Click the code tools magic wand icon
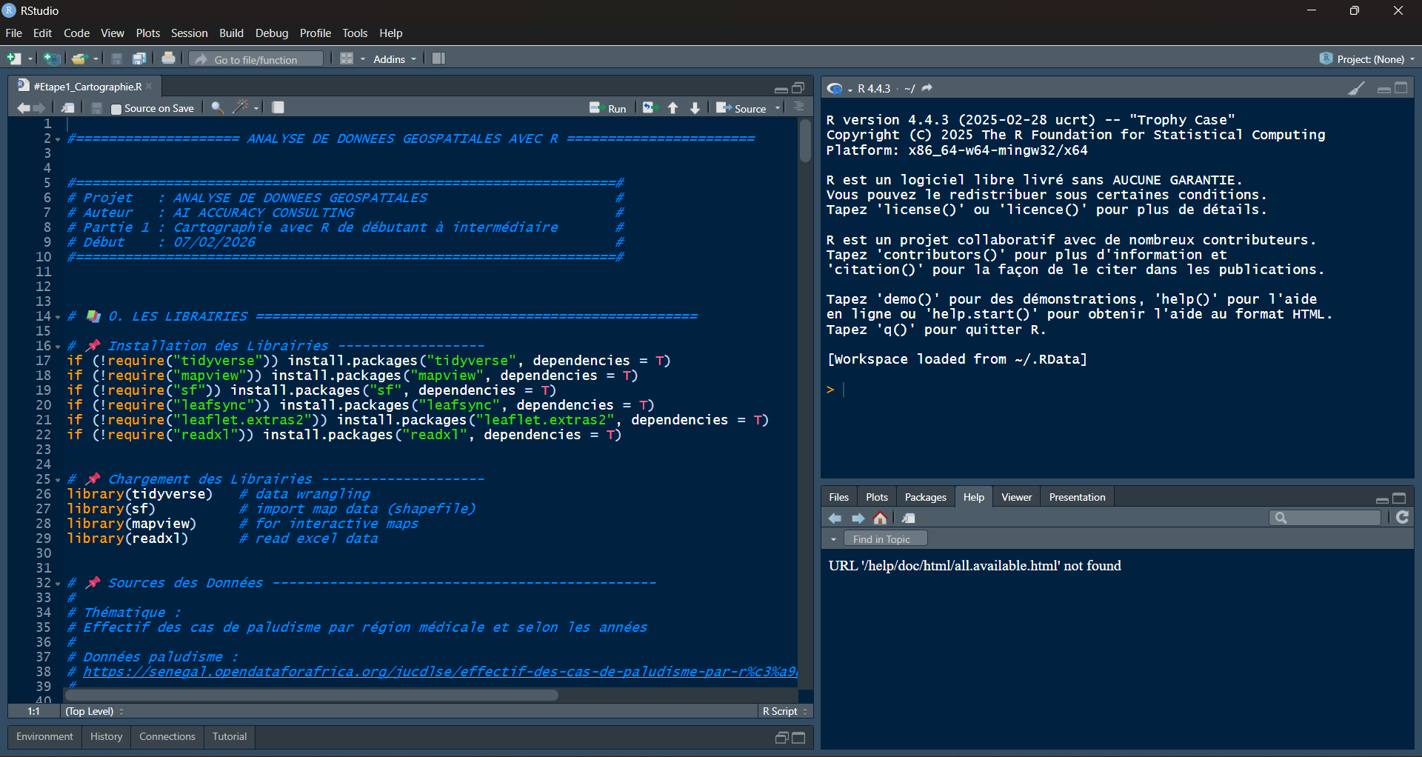Image resolution: width=1422 pixels, height=757 pixels. pyautogui.click(x=240, y=108)
